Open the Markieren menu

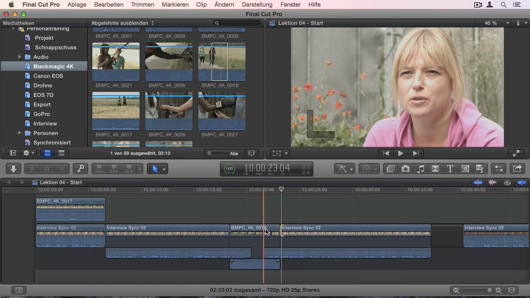[175, 5]
